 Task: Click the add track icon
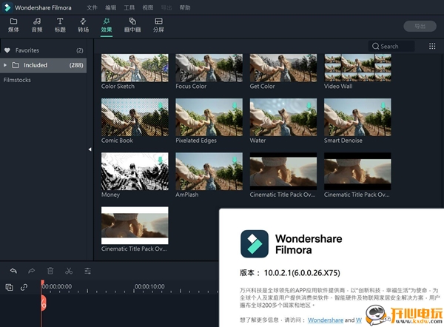(x=10, y=287)
